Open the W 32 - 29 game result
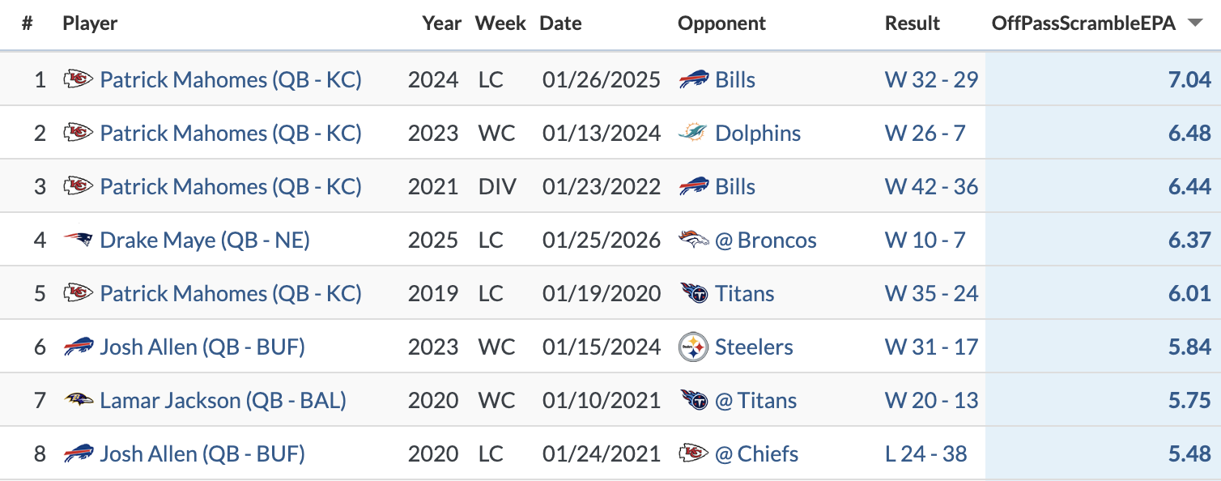1221x481 pixels. (x=931, y=79)
